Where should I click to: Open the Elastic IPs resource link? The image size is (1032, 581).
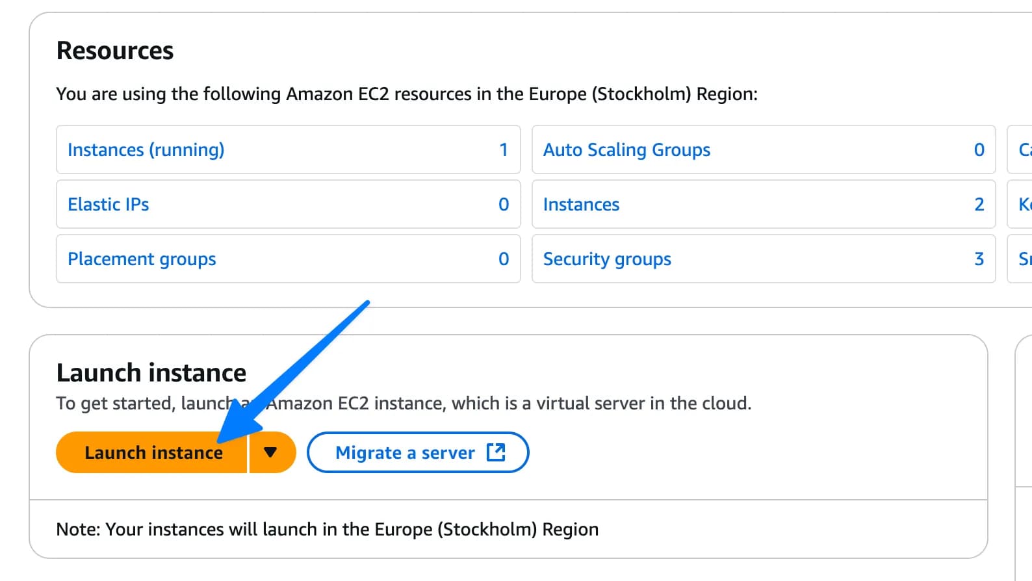(x=108, y=204)
